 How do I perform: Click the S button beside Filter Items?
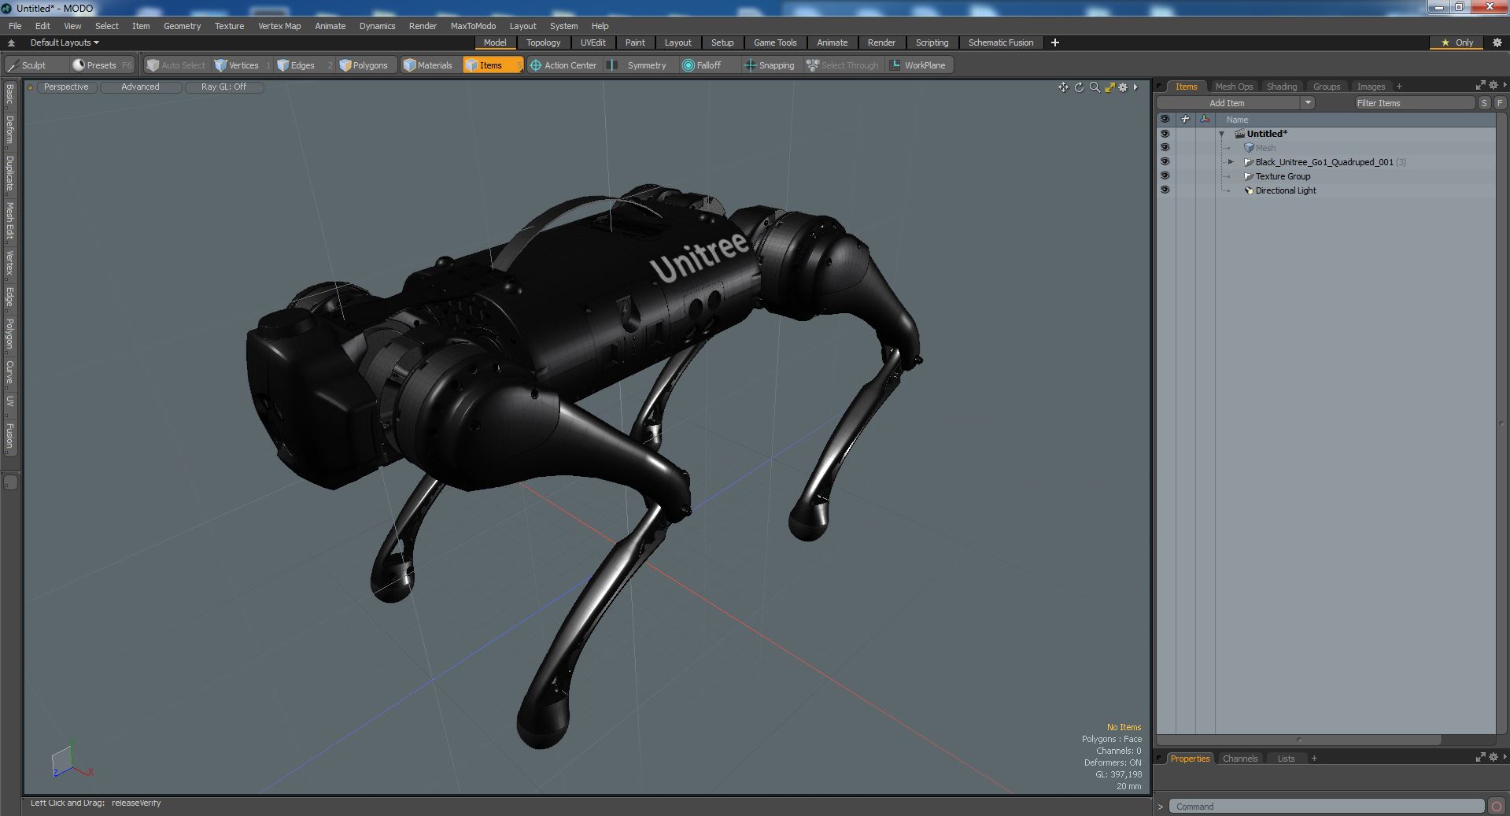pos(1484,103)
